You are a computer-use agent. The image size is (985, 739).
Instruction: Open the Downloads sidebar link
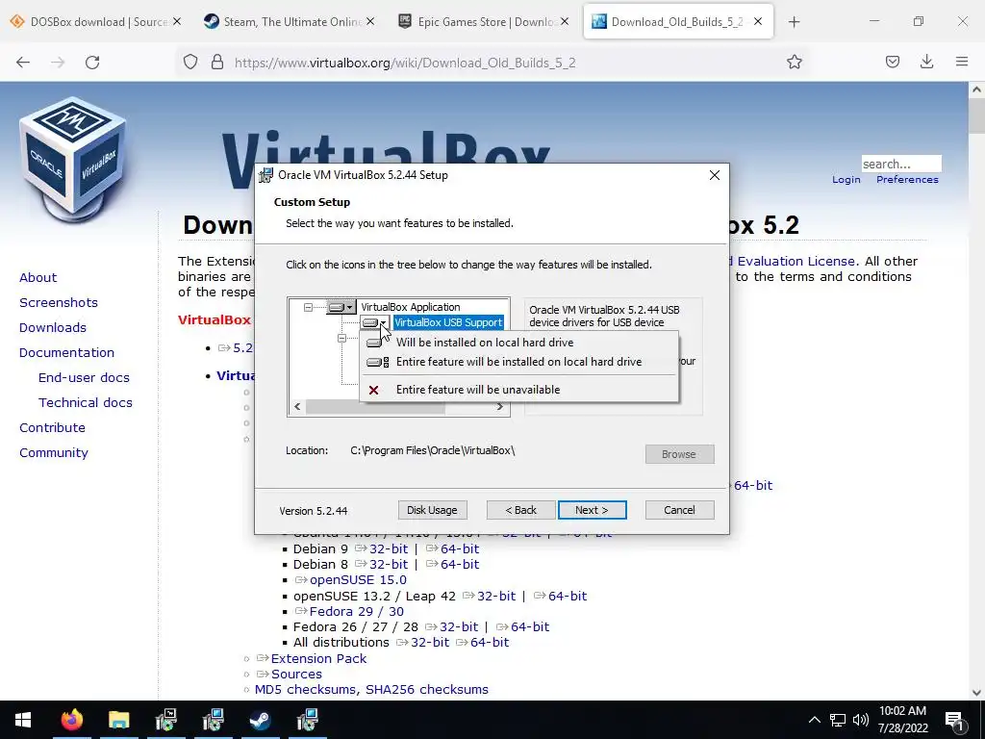click(53, 328)
